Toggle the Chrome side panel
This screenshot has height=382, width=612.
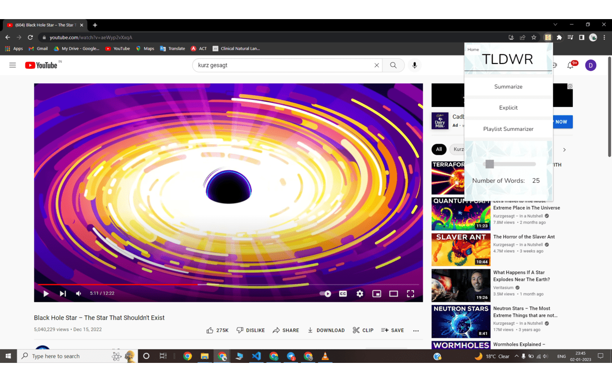click(581, 37)
